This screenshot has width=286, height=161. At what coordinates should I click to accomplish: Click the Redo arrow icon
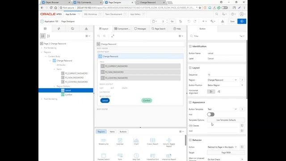[195, 21]
